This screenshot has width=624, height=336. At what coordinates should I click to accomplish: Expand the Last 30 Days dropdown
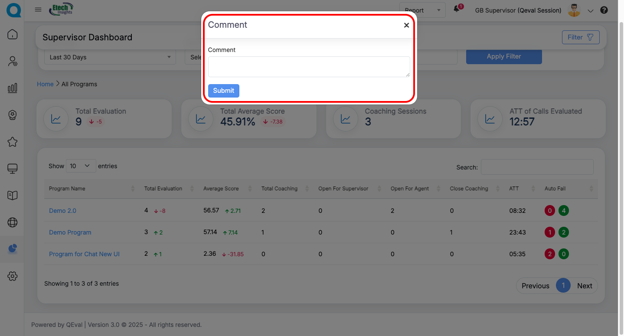pos(110,57)
